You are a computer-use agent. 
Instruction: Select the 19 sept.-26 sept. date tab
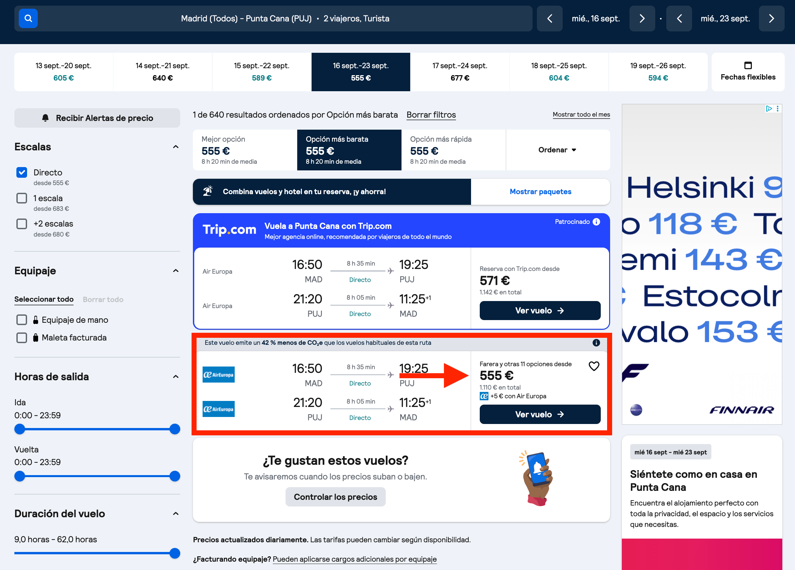(658, 72)
